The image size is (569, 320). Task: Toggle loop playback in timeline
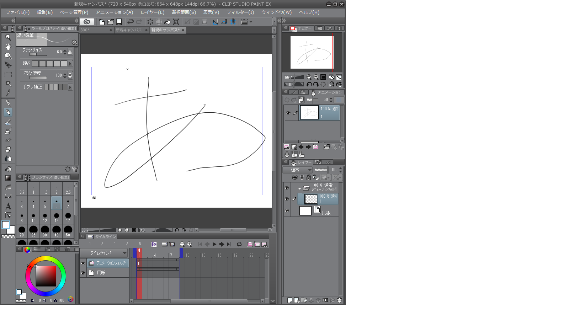coord(239,244)
